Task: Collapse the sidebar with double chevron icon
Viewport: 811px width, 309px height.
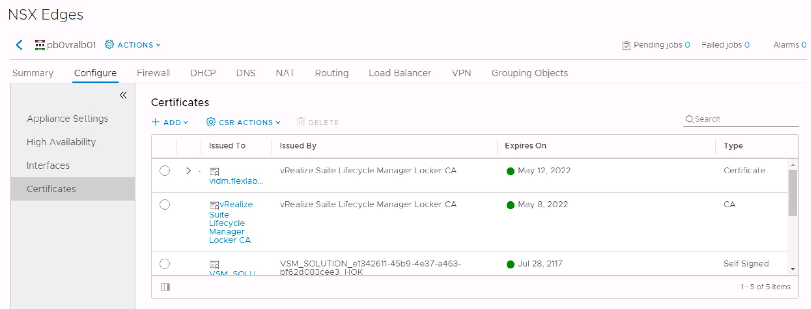Action: pos(123,95)
